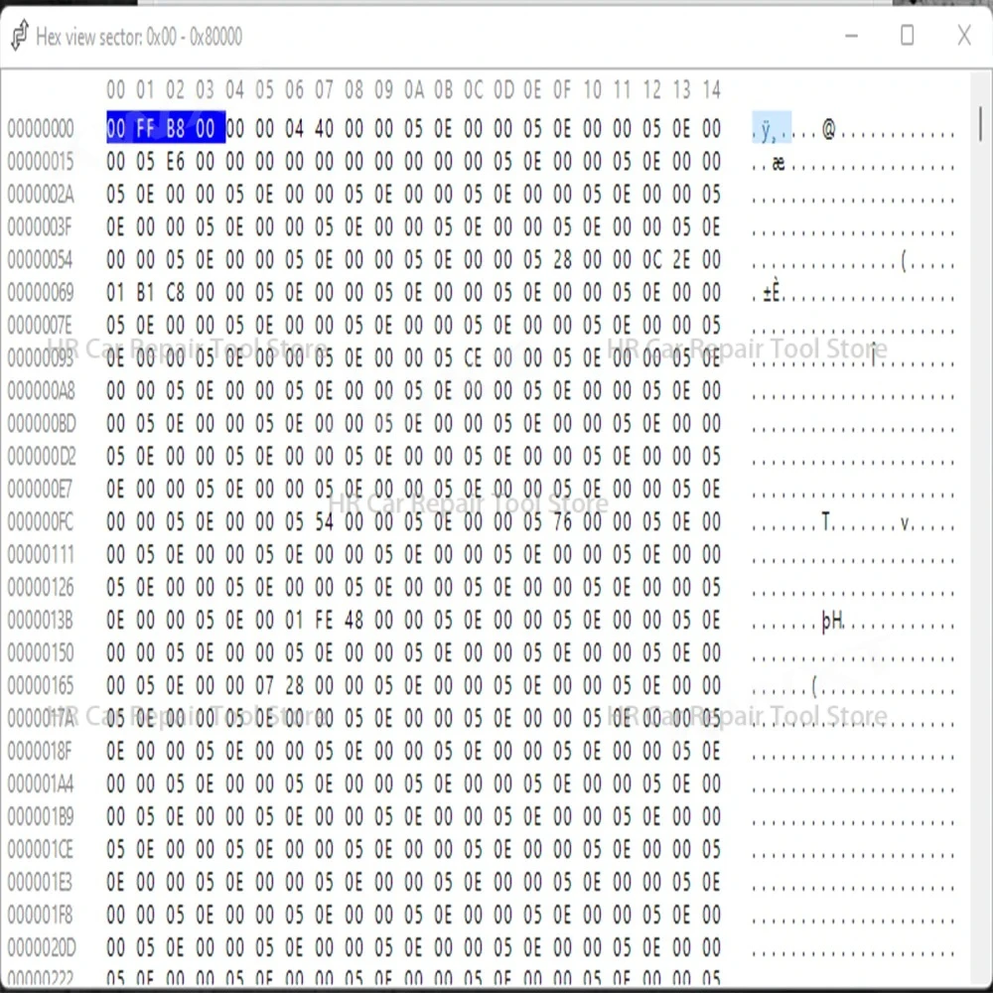
Task: Select byte 48 in row 0000013B
Action: pos(355,620)
